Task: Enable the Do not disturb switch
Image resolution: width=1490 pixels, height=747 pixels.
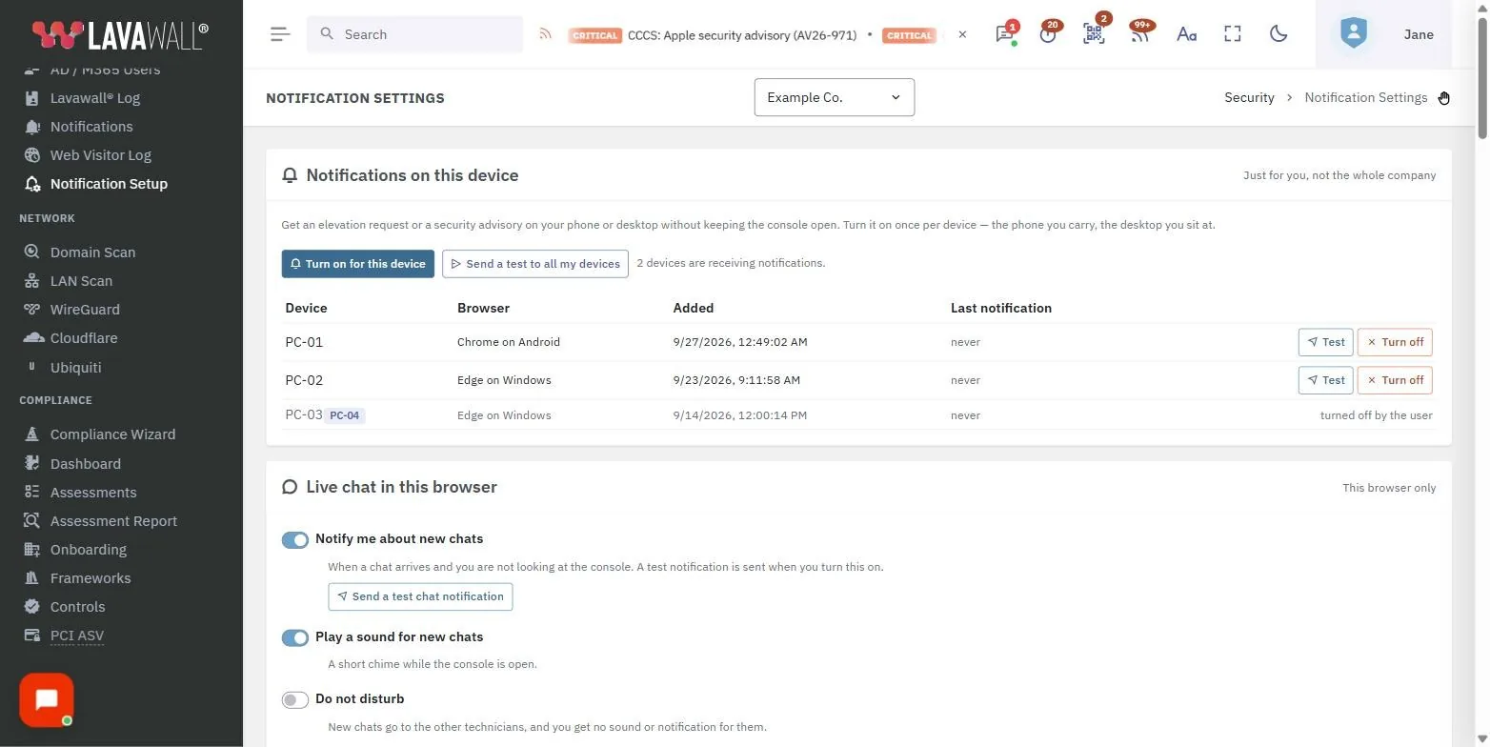Action: 295,700
